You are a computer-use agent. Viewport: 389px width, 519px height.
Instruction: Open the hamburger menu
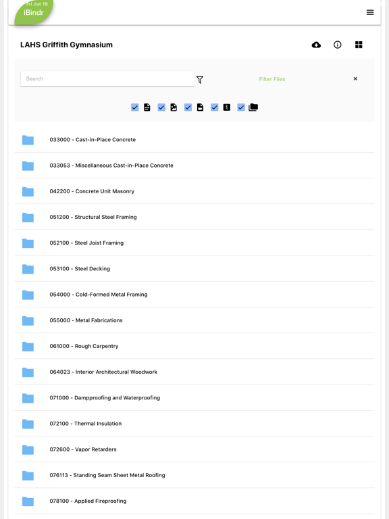point(370,13)
